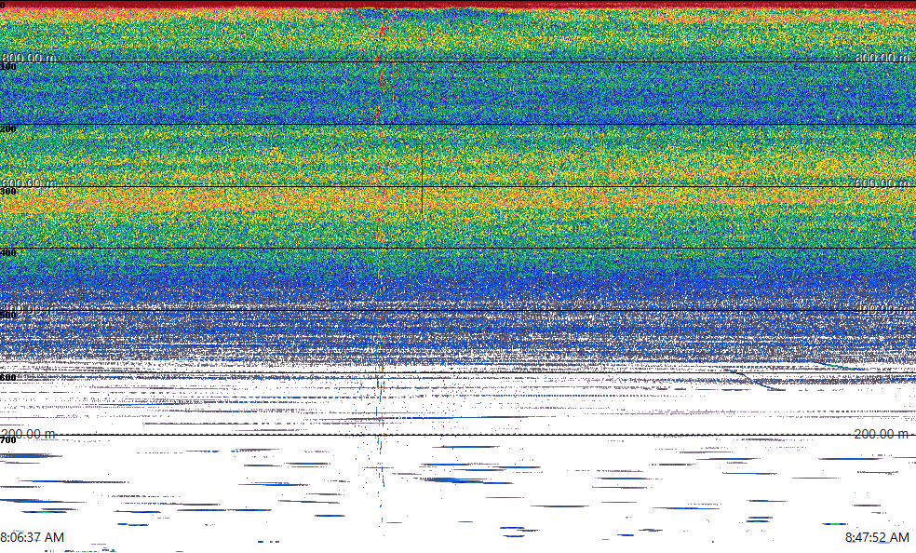Click the 8:47:52 AM end timestamp
Screen dimensions: 916x553
tap(878, 537)
